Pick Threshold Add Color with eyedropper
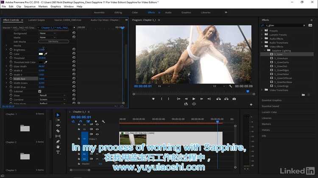Viewport: 318px width, 178px height. tap(46, 62)
